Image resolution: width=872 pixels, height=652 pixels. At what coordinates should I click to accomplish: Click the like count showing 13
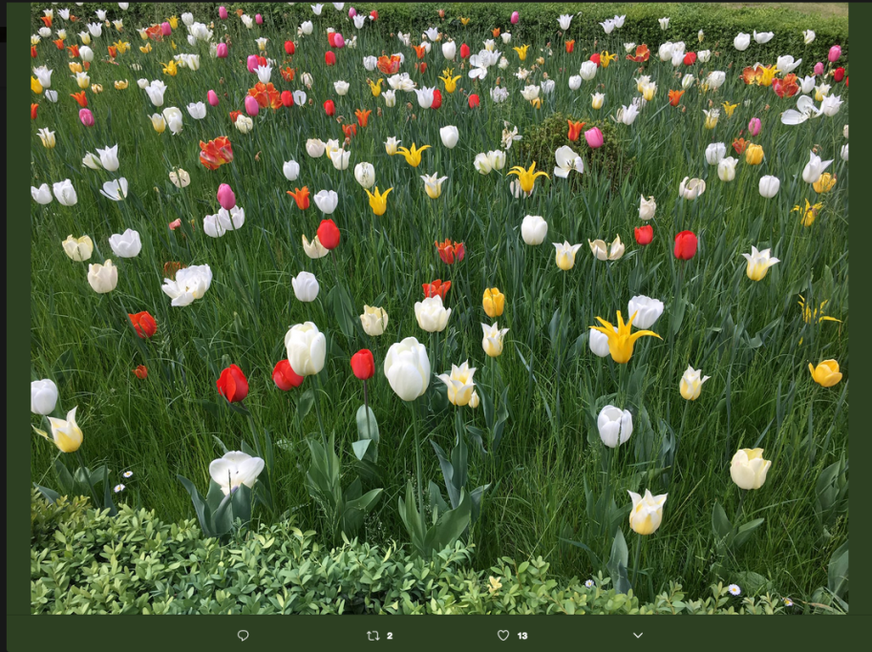pyautogui.click(x=522, y=636)
